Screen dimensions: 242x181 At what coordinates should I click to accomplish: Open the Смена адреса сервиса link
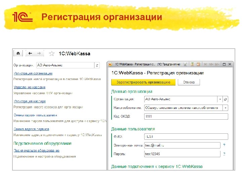[31, 129]
